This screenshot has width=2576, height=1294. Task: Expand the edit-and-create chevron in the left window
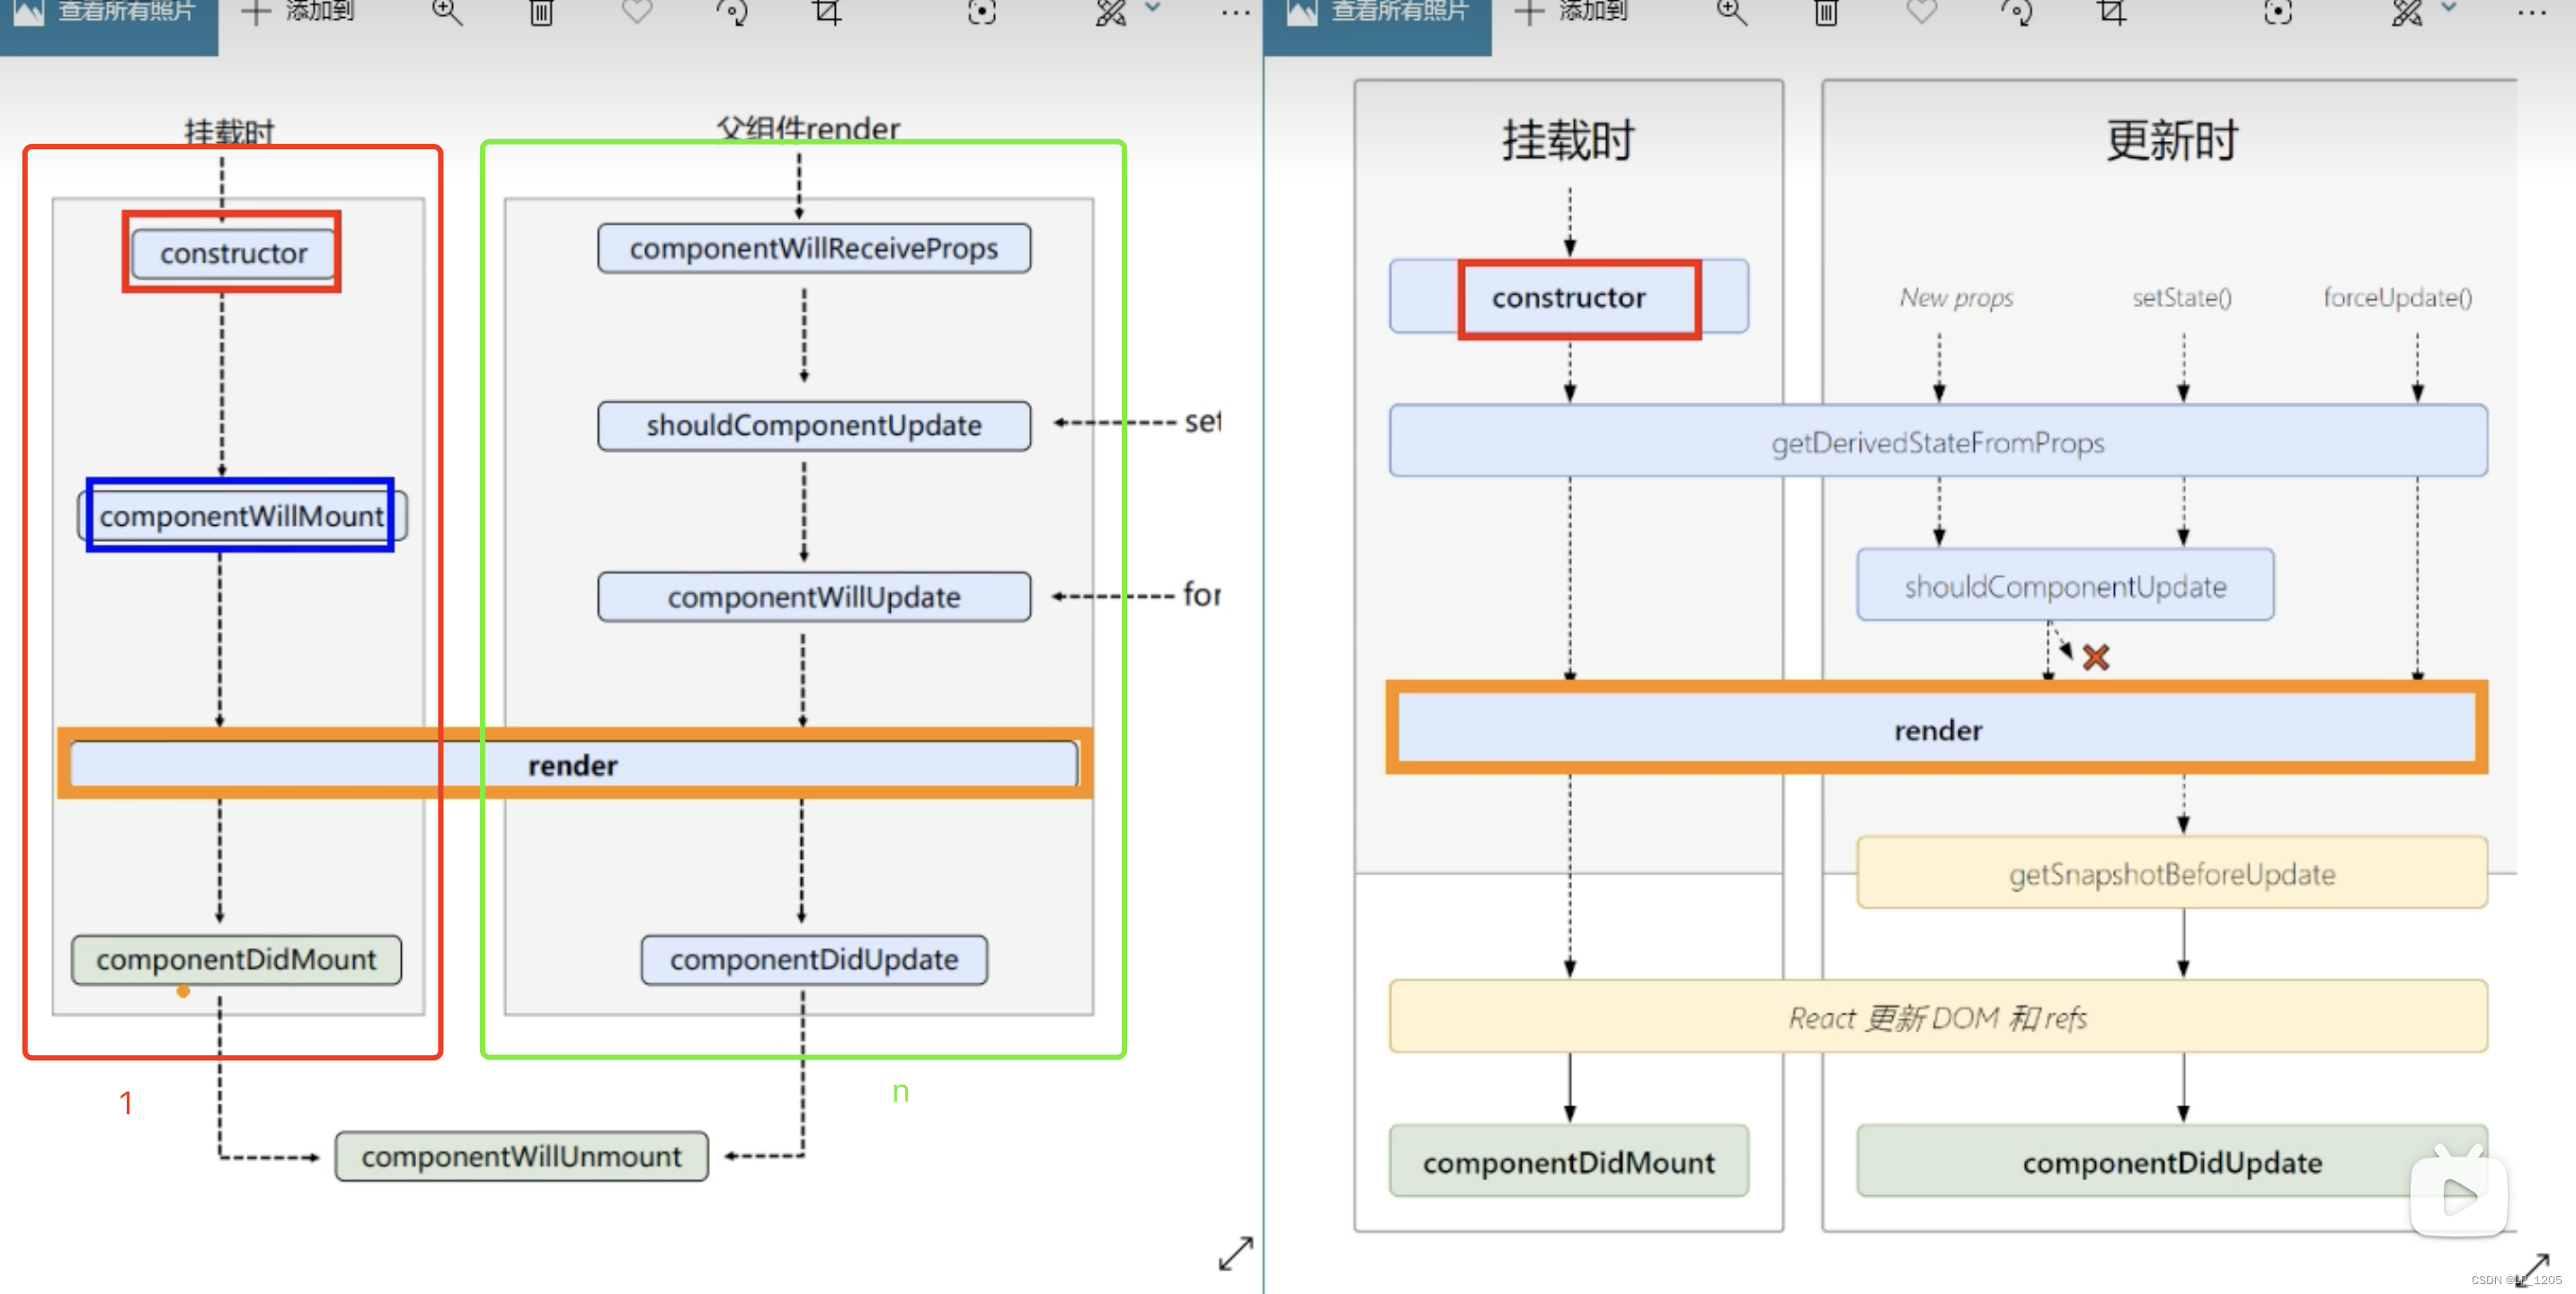click(1153, 8)
